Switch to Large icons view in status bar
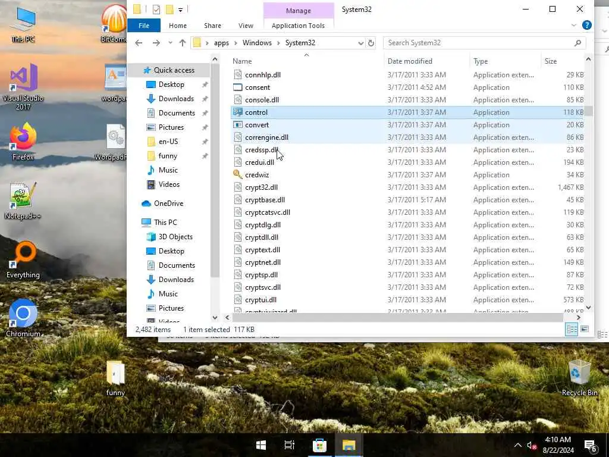This screenshot has width=609, height=457. (x=584, y=329)
